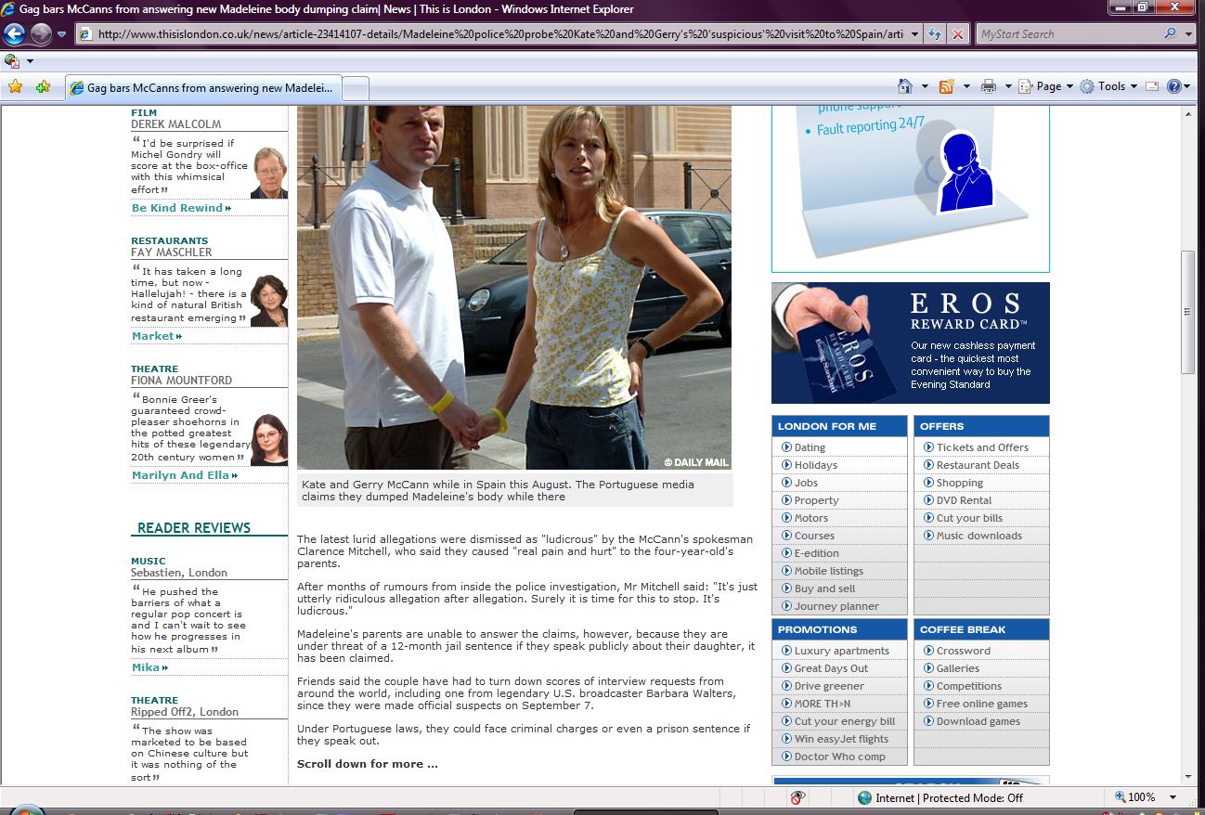Screen dimensions: 1205x815
Task: Click the red Stop loading icon
Action: 958,34
